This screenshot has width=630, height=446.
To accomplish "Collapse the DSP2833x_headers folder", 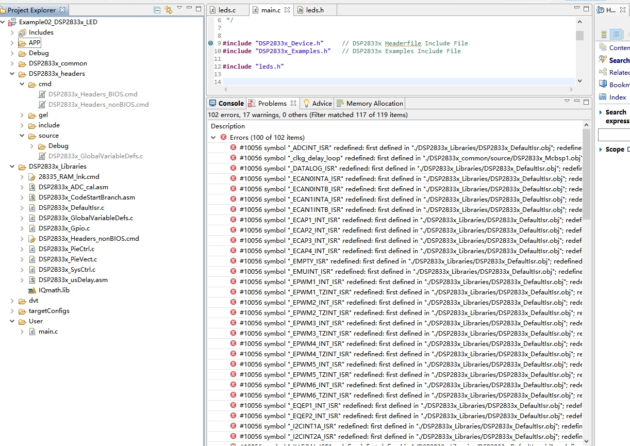I will (x=12, y=74).
